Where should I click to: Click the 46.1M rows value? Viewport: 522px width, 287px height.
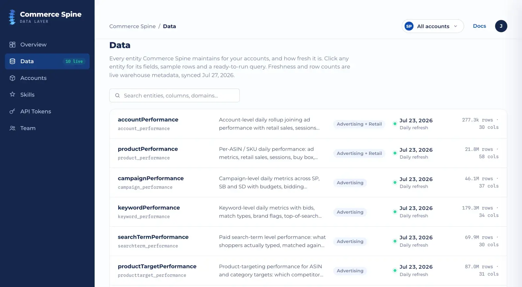[479, 179]
